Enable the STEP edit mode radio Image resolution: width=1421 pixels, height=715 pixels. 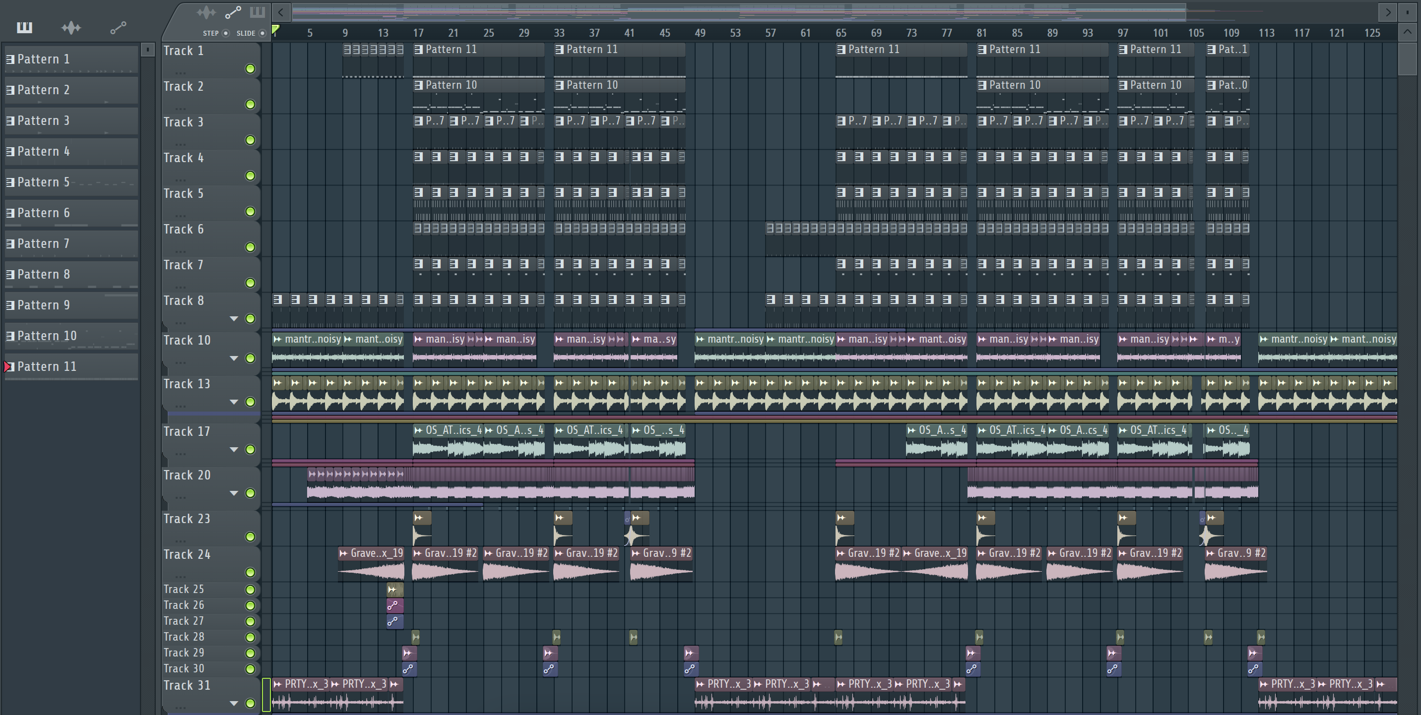[x=226, y=33]
